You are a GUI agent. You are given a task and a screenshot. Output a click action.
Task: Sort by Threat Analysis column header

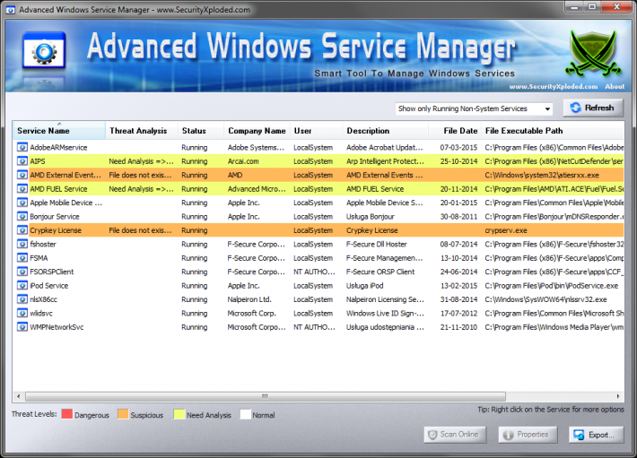[x=142, y=131]
